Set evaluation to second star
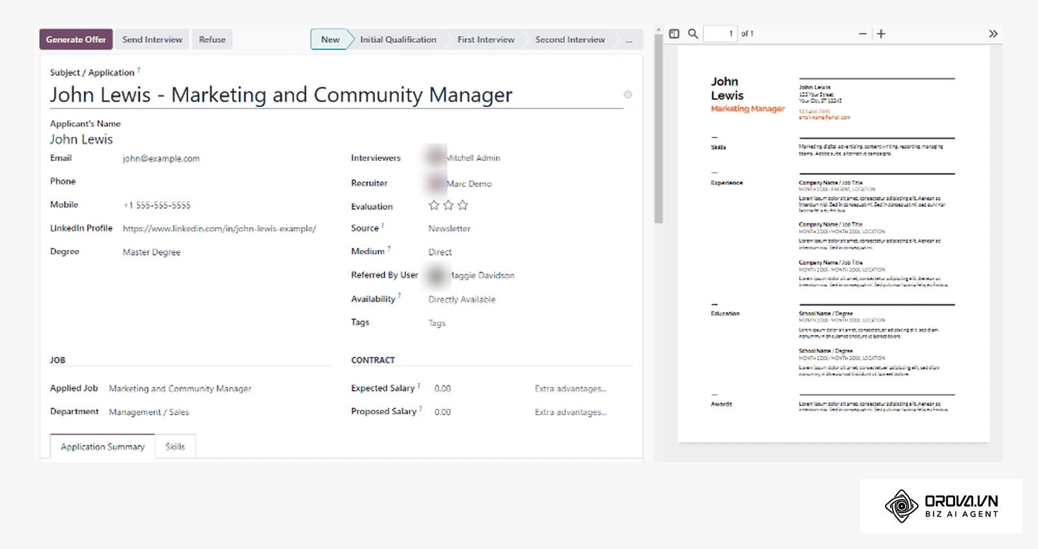 448,205
